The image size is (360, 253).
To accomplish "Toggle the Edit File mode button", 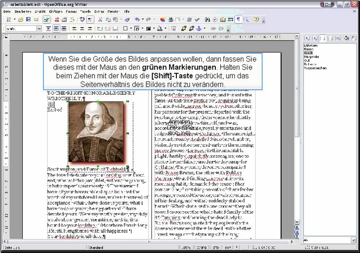I will 46,19.
